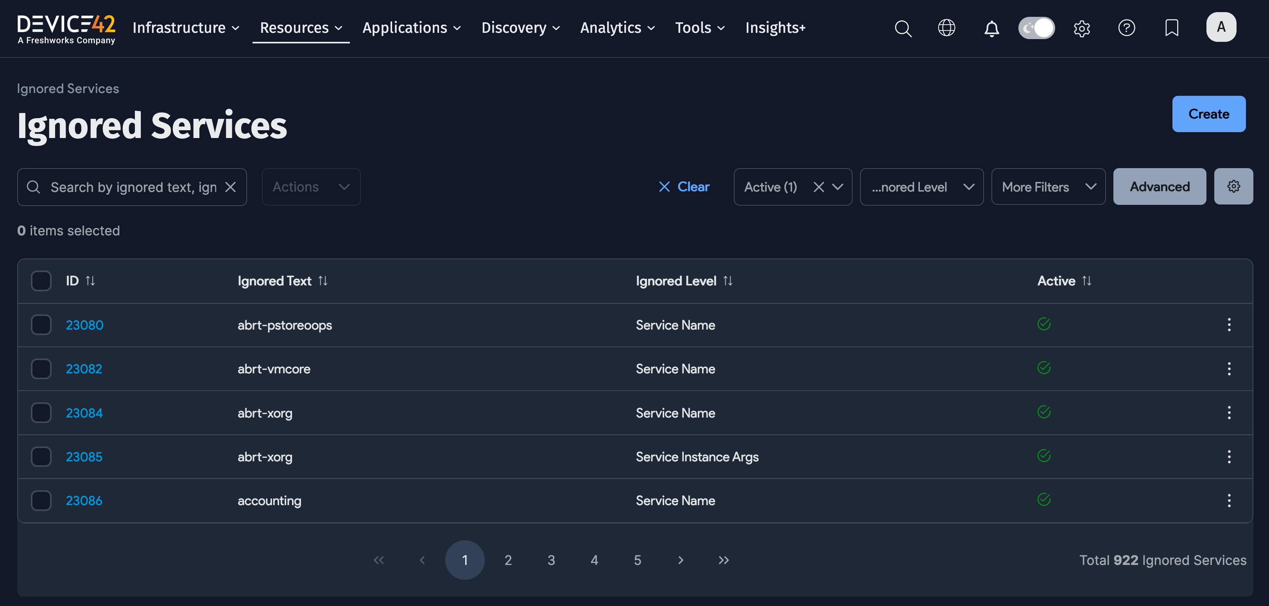This screenshot has width=1269, height=606.
Task: Open row actions menu for 23080
Action: click(1229, 325)
